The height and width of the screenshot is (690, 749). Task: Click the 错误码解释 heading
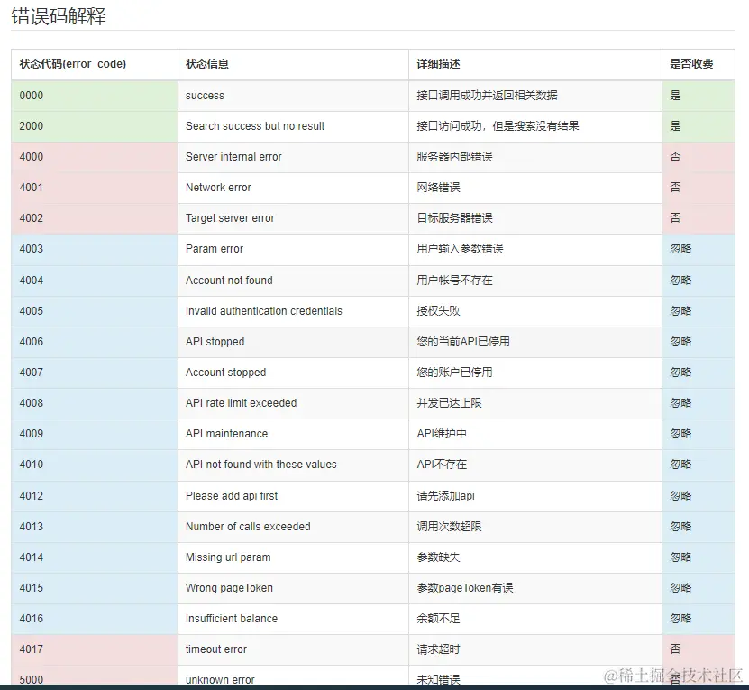59,16
